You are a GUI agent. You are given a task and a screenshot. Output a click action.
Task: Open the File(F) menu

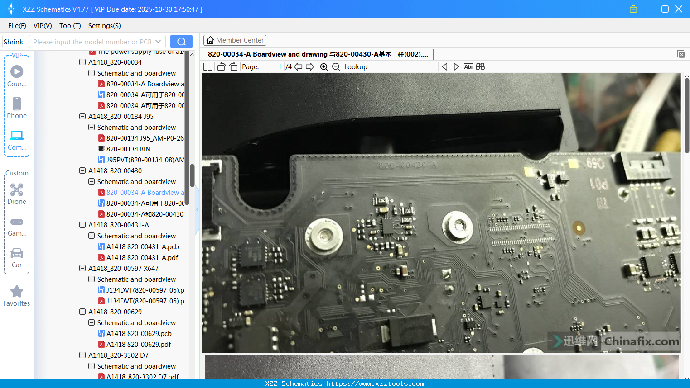point(17,26)
